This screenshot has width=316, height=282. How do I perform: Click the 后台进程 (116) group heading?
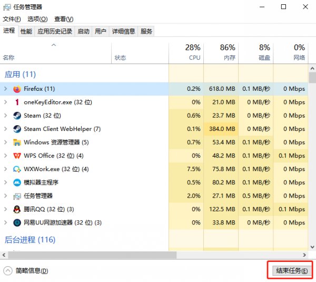pyautogui.click(x=30, y=240)
